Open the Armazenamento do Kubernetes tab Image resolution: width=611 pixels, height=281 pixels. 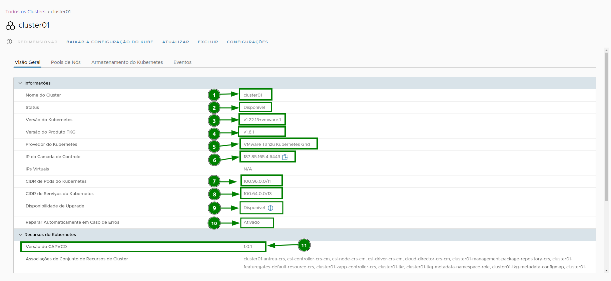[x=127, y=62]
